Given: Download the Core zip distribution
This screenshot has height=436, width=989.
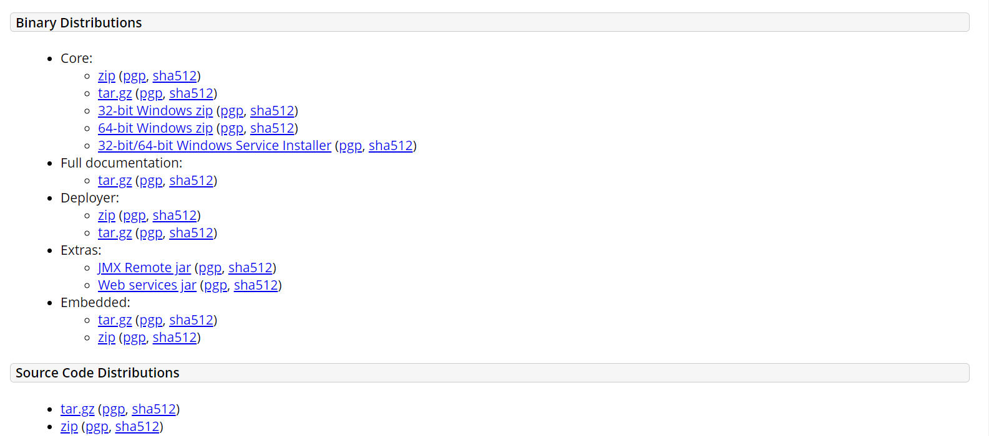Looking at the screenshot, I should click(107, 76).
